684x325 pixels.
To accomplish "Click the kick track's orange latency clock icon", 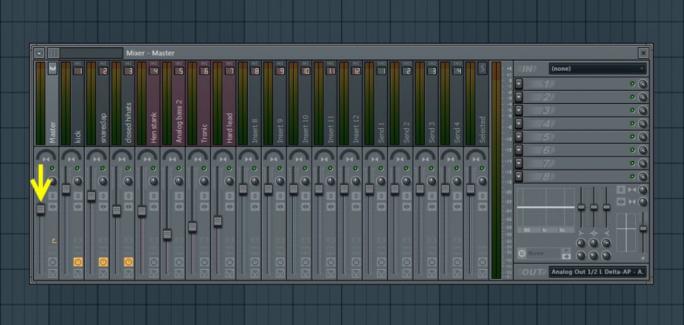I will tap(78, 262).
